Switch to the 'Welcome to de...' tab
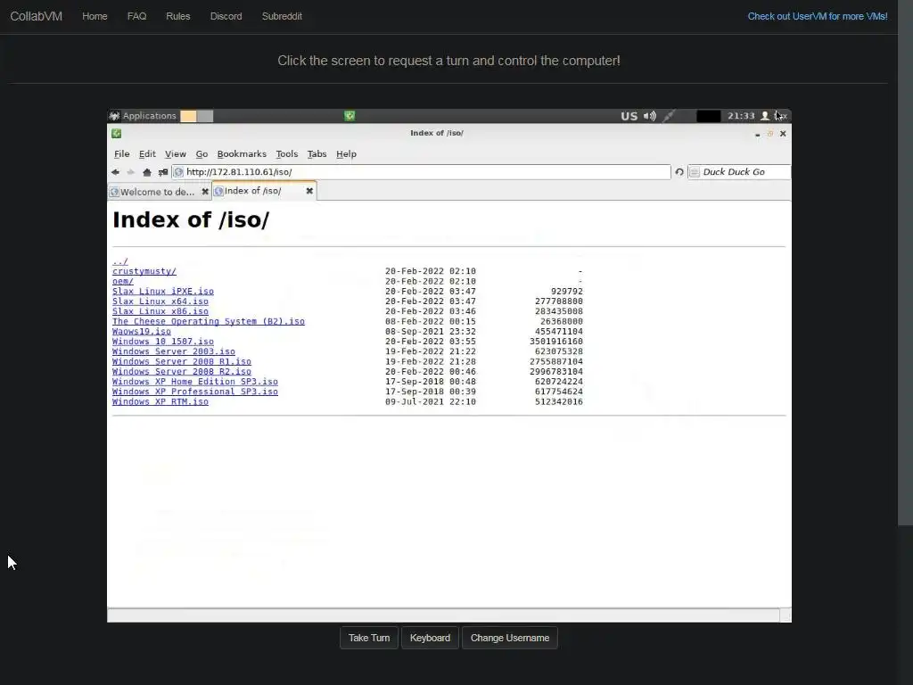 coord(157,192)
